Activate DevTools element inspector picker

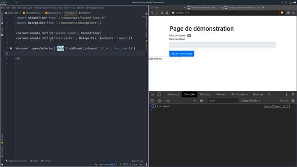153,94
